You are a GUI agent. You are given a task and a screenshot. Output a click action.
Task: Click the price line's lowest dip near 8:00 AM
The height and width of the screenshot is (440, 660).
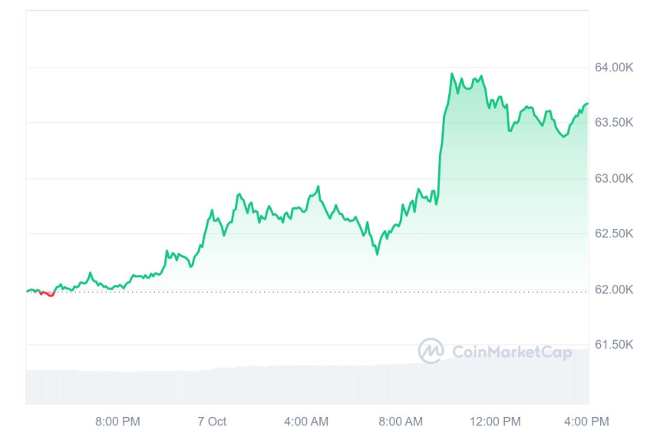[x=378, y=253]
